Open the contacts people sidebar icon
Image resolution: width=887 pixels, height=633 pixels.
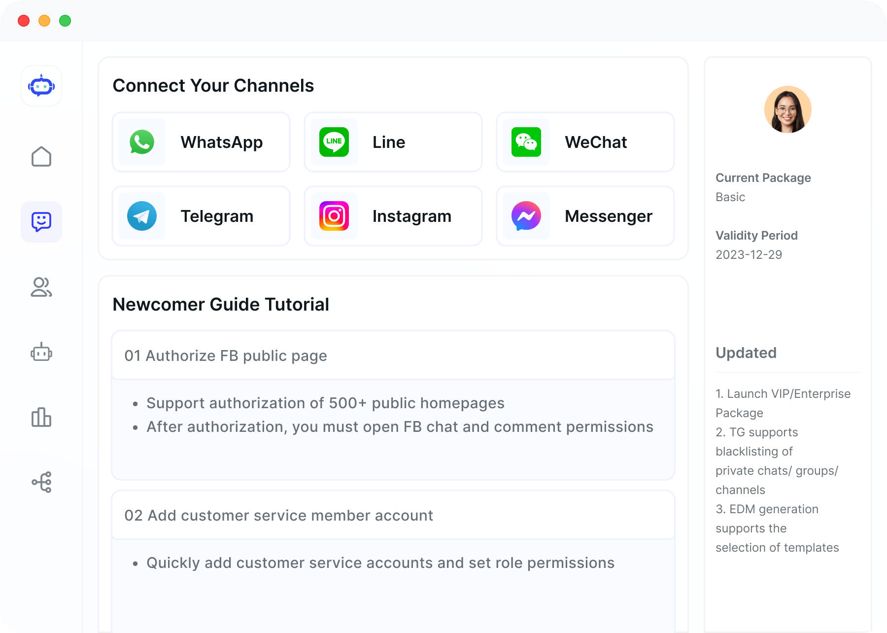[41, 287]
